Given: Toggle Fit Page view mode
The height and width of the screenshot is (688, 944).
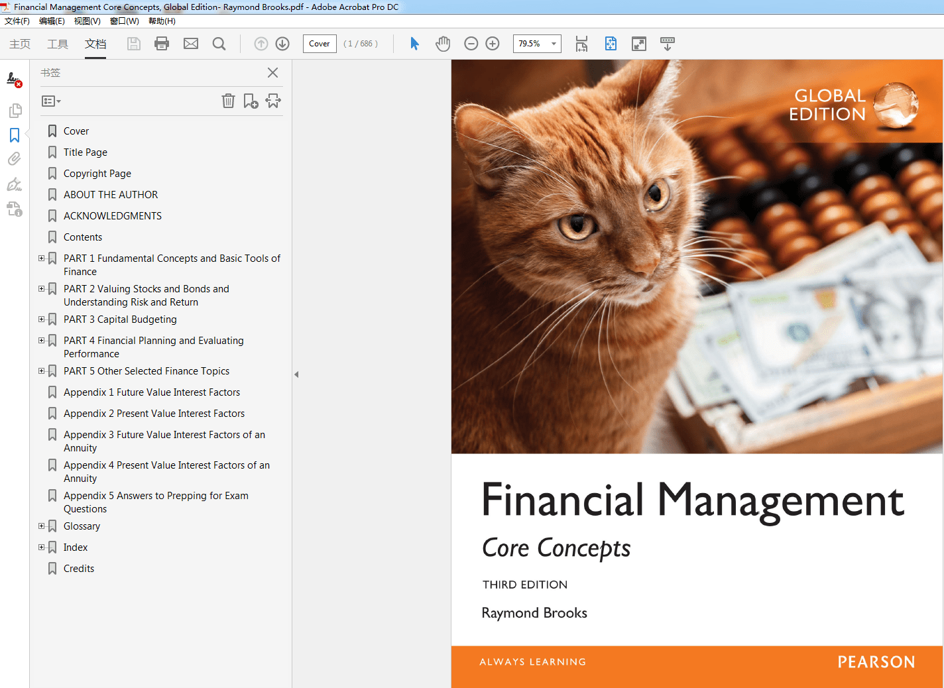Looking at the screenshot, I should pos(610,43).
